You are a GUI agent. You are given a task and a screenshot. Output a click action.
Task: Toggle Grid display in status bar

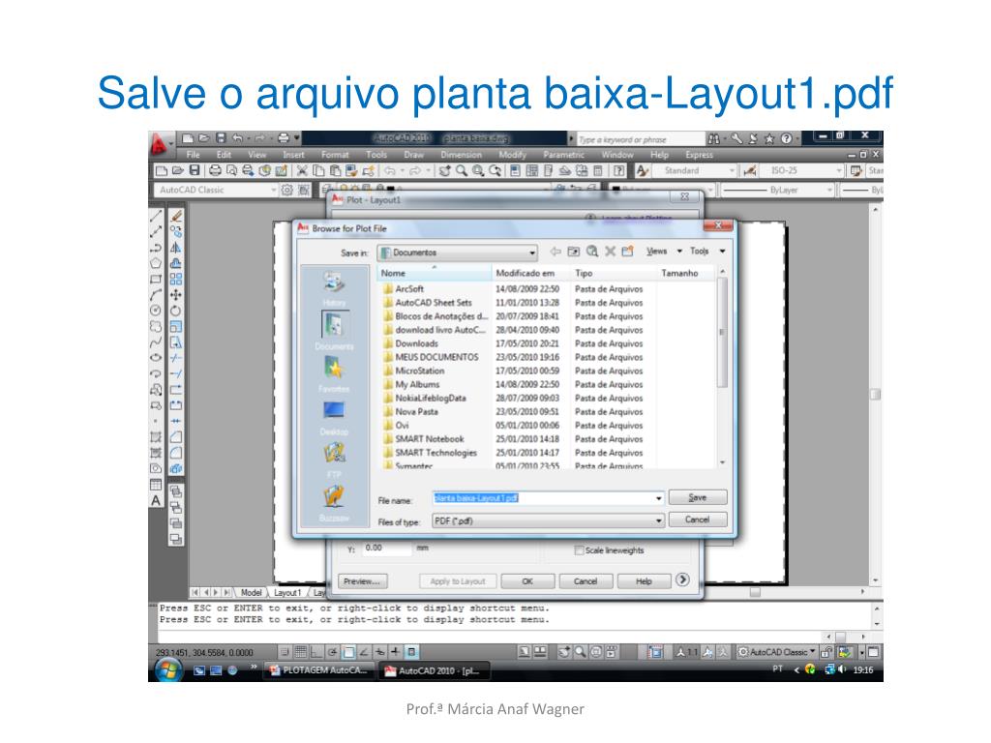[301, 652]
